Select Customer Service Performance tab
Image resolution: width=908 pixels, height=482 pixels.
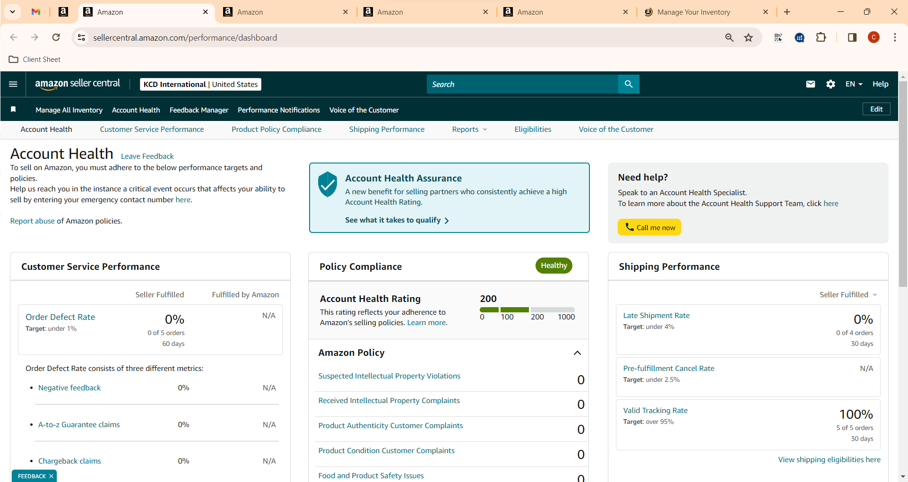point(152,129)
